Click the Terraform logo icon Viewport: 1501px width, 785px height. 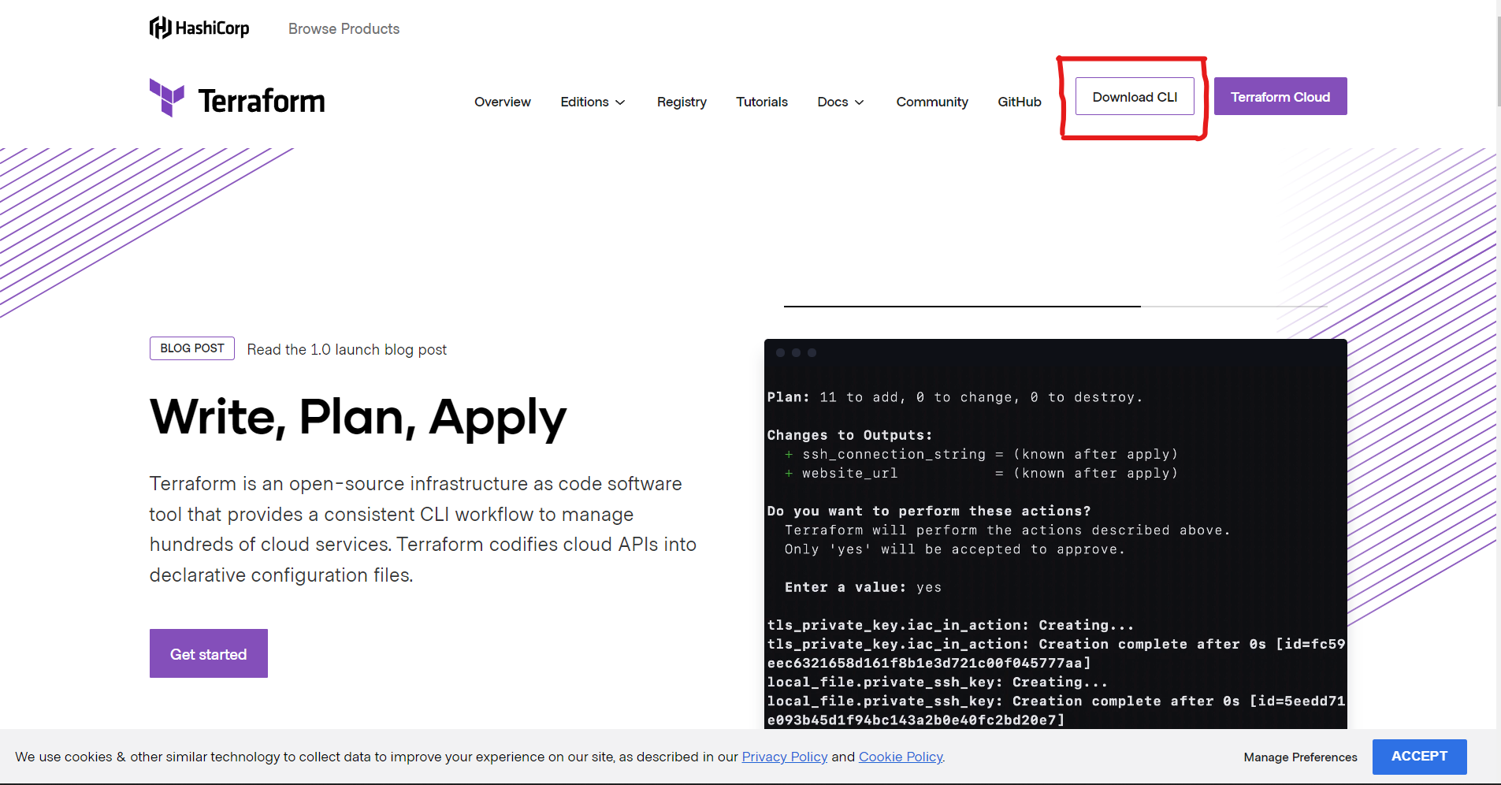click(167, 98)
